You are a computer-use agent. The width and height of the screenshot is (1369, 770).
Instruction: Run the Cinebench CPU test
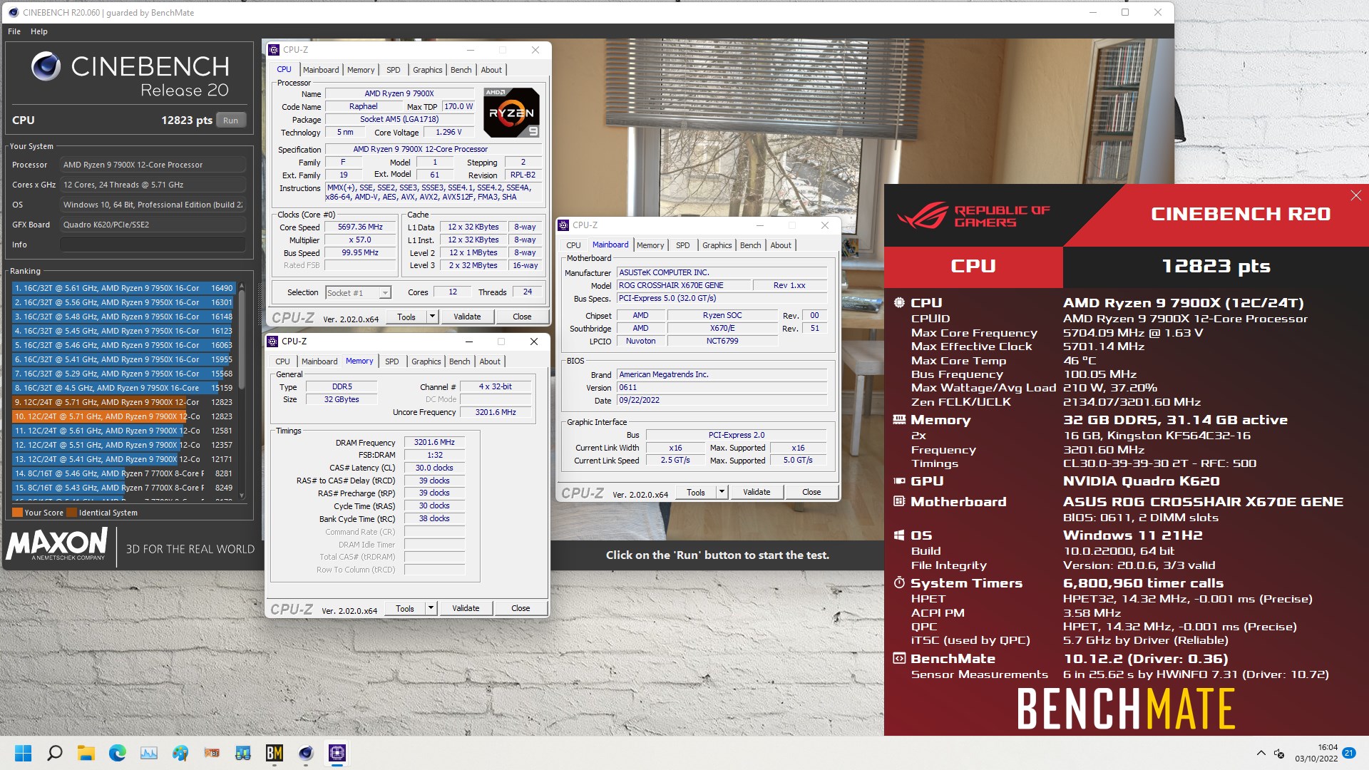(230, 120)
